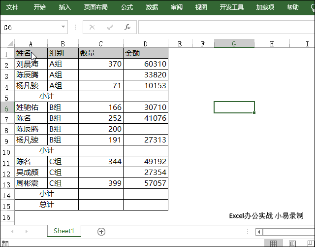Click the cancel (X) formula icon
The width and height of the screenshot is (315, 247).
click(92, 27)
